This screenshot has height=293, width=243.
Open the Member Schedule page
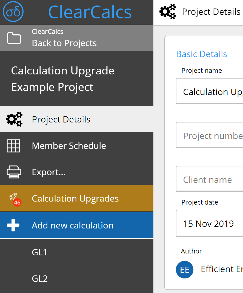(77, 146)
